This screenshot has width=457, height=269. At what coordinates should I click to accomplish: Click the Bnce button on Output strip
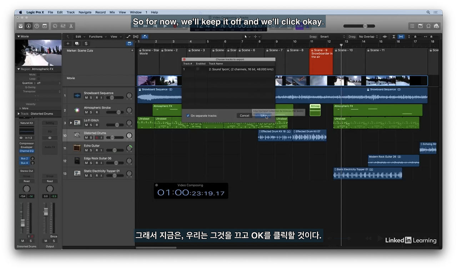click(x=54, y=236)
